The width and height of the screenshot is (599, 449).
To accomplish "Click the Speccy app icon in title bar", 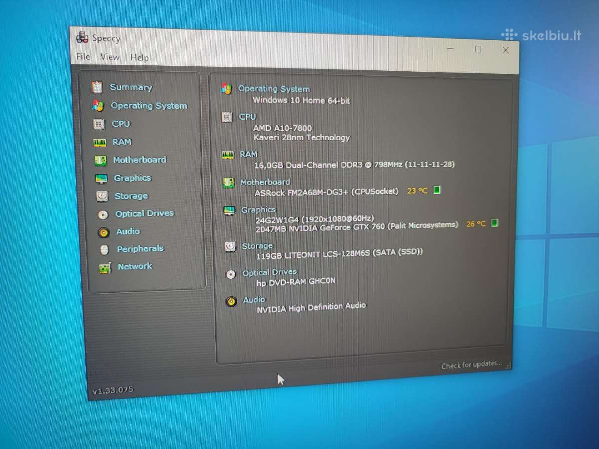I will click(82, 37).
